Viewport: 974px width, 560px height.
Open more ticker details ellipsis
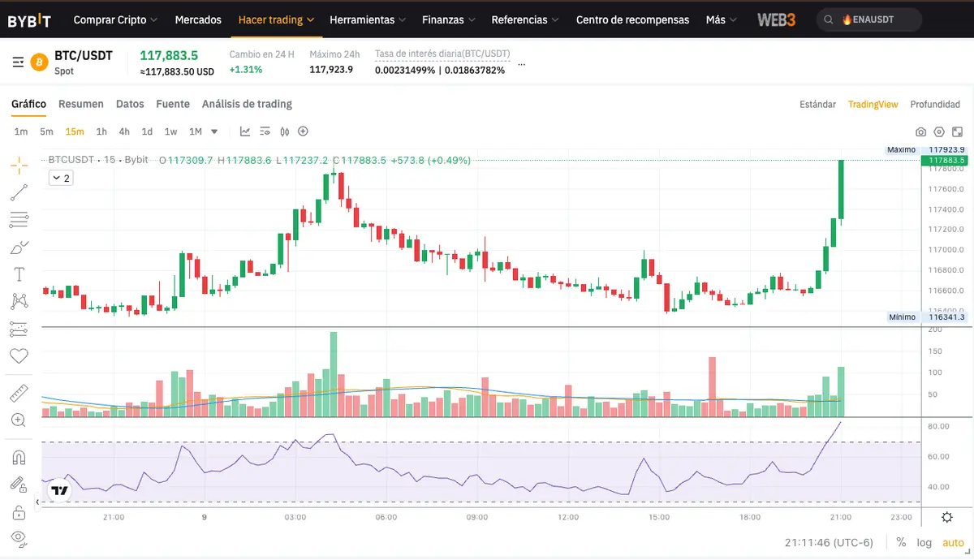pos(521,62)
